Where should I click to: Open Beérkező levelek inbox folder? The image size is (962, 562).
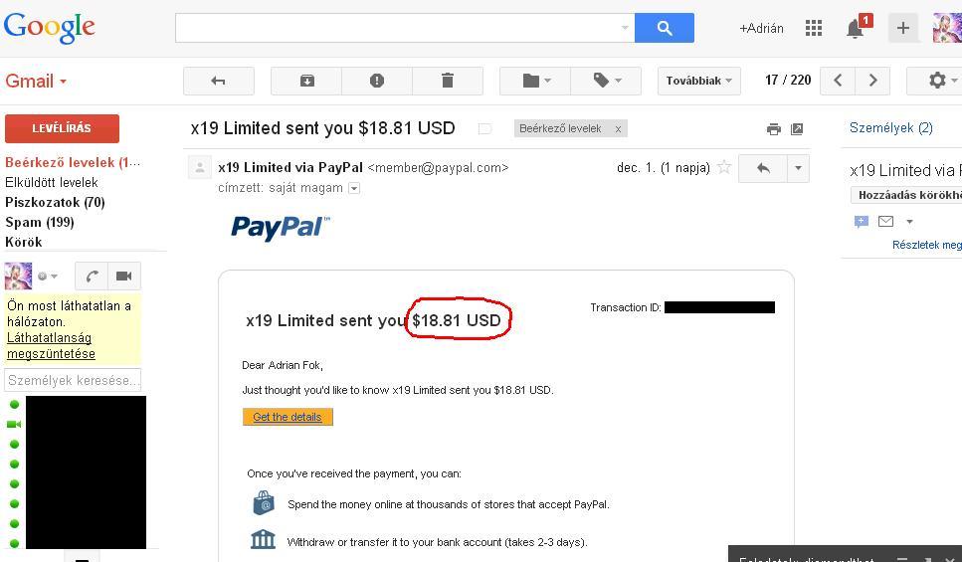point(73,162)
